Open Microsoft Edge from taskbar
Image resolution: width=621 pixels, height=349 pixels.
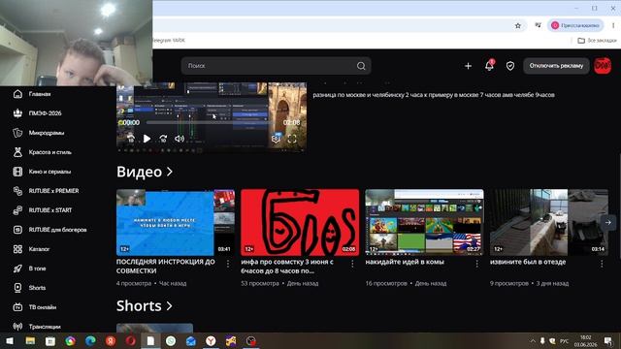[90, 340]
